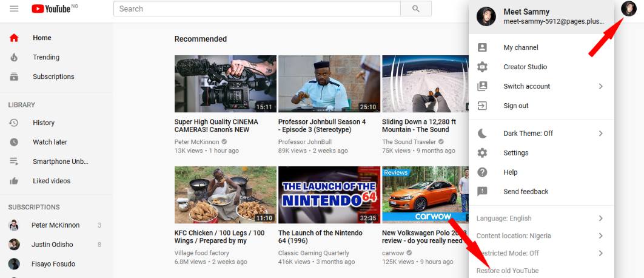The width and height of the screenshot is (644, 278).
Task: Click Restore old YouTube link
Action: click(x=508, y=271)
